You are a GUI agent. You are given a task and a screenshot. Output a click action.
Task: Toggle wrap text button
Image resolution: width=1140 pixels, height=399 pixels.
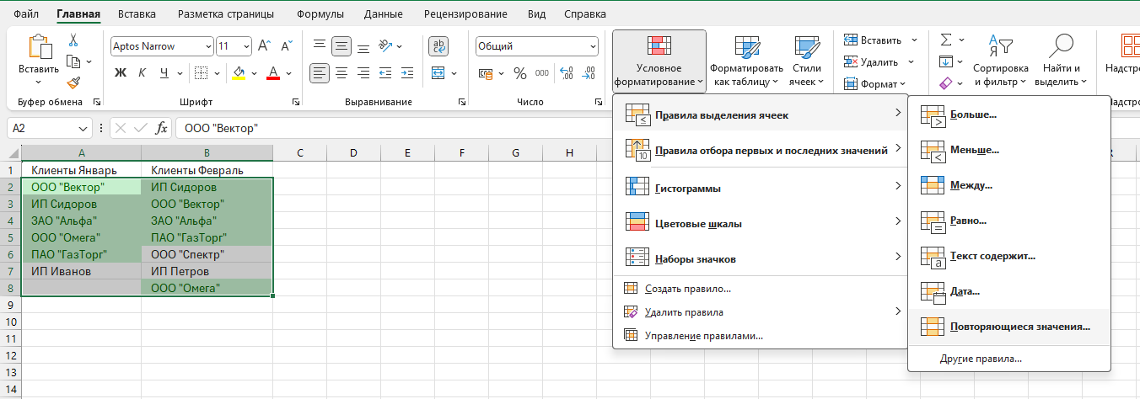[x=438, y=46]
